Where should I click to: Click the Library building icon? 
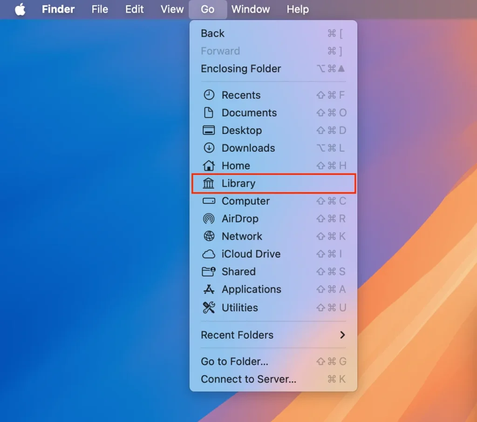point(209,183)
